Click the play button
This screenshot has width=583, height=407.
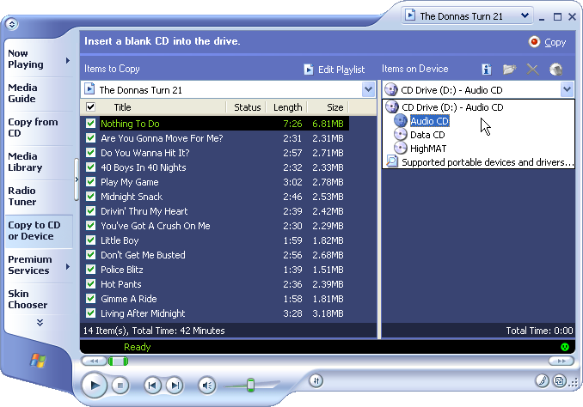pyautogui.click(x=95, y=386)
